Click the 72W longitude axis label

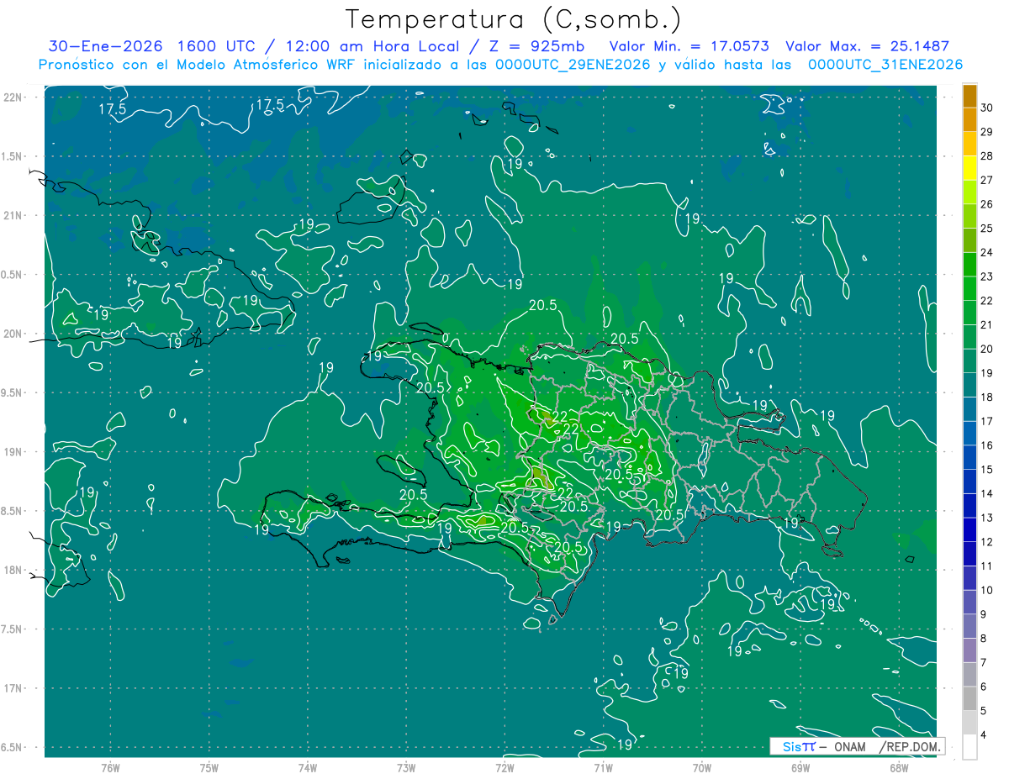pos(504,767)
